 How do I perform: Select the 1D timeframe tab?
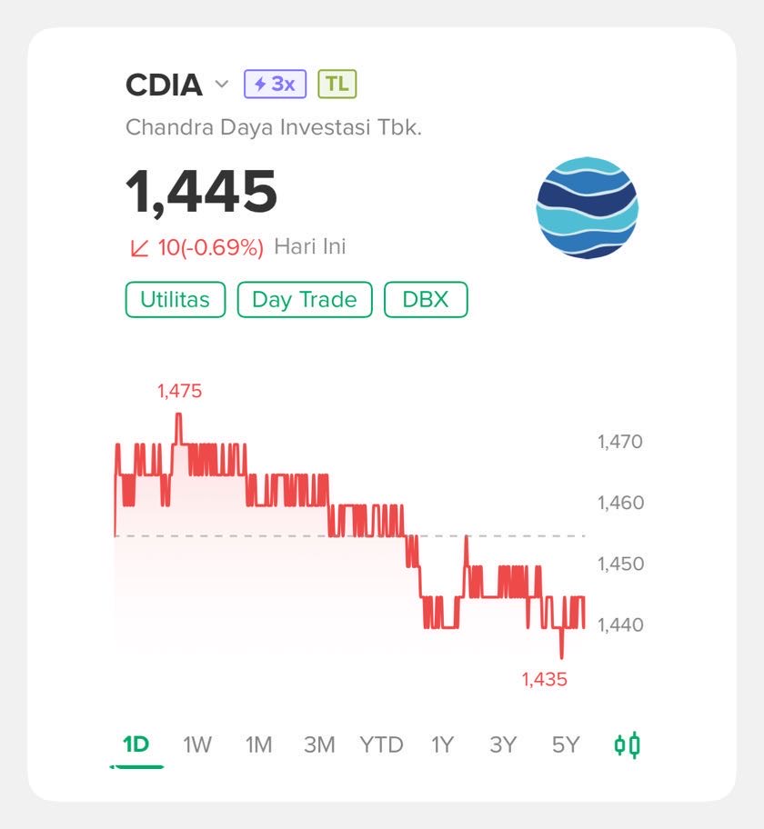136,745
